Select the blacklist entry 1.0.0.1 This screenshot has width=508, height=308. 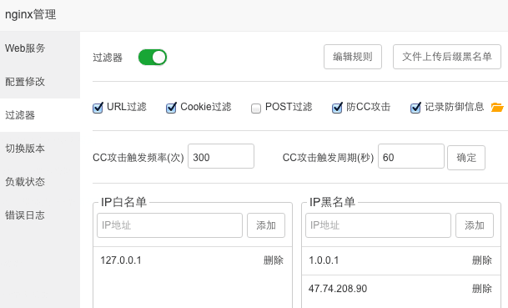point(324,260)
